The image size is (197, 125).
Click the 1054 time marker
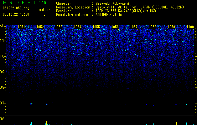78,27
